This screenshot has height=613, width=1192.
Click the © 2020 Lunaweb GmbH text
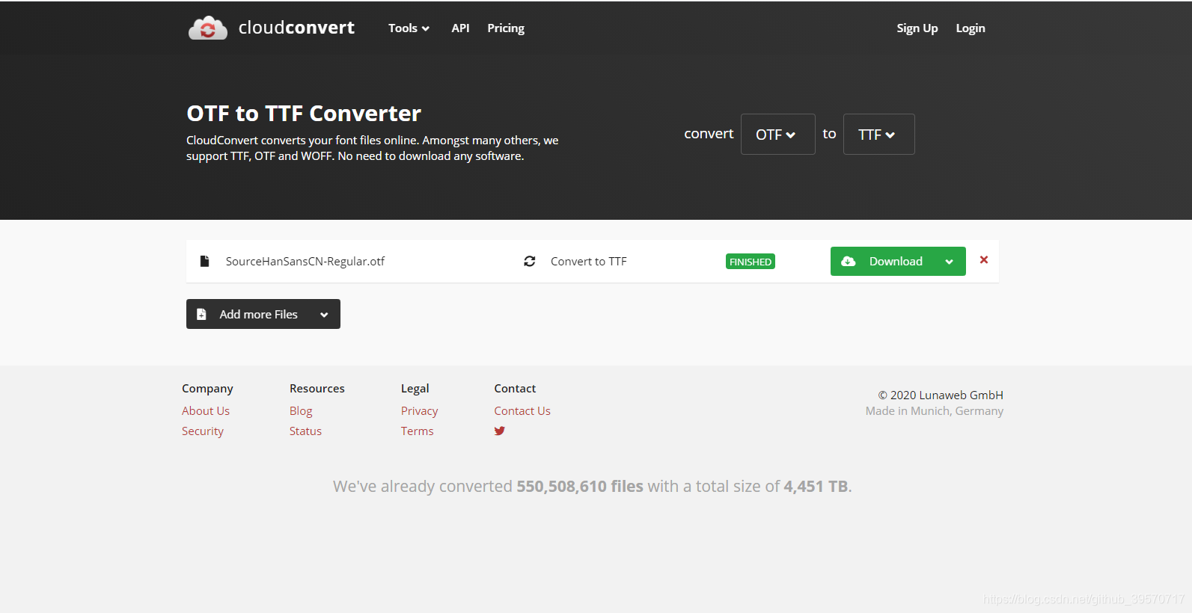tap(941, 395)
